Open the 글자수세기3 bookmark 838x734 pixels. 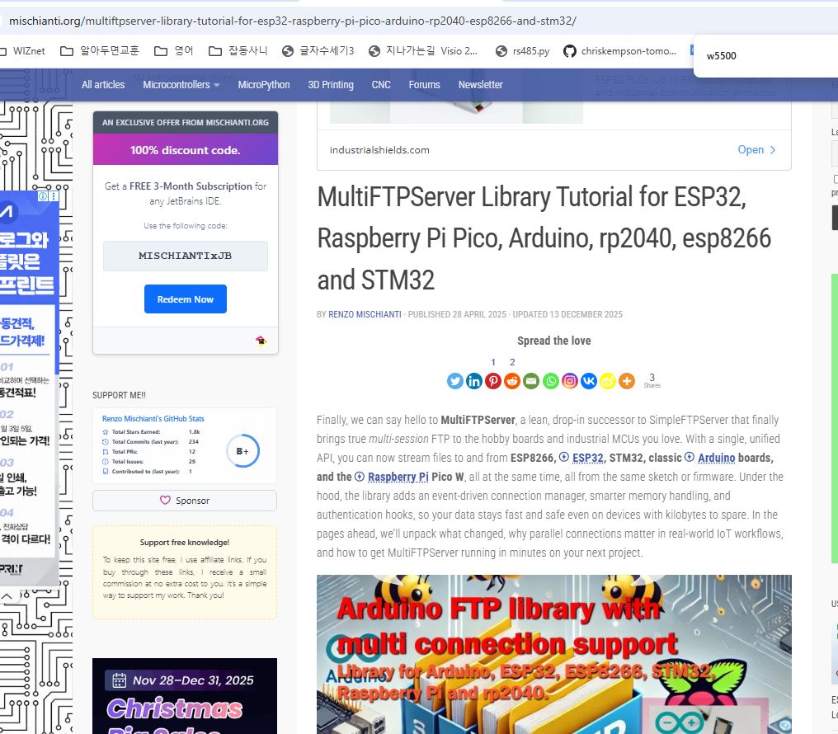click(x=318, y=51)
